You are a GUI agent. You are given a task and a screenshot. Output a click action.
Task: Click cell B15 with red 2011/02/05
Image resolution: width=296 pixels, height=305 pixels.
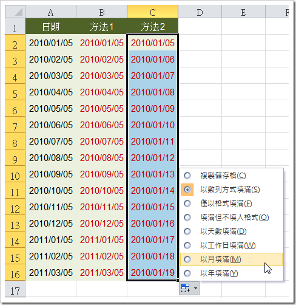102,256
